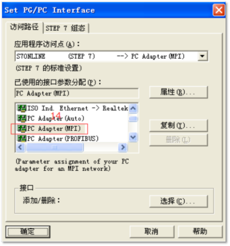Click the PC Adapter(PROFIBUS) network card icon
The height and width of the screenshot is (246, 230).
(21, 139)
